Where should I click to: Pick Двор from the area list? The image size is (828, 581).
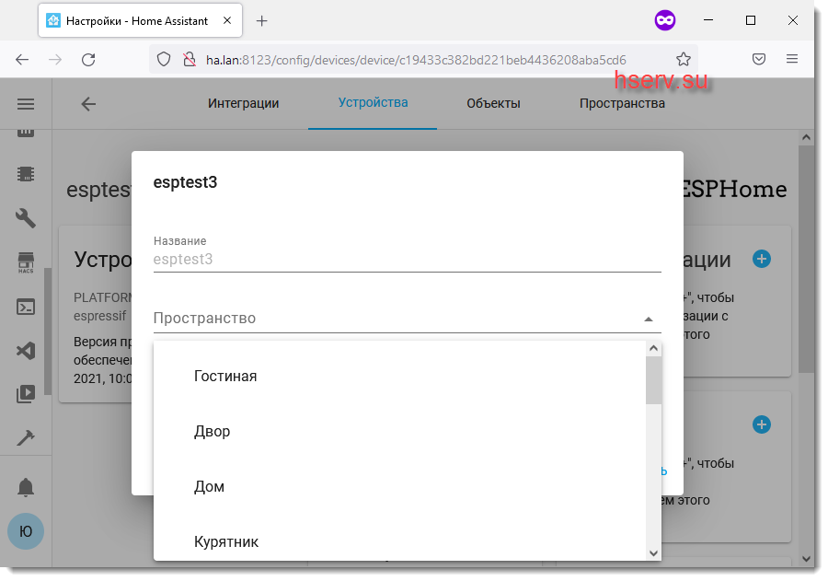pyautogui.click(x=213, y=432)
